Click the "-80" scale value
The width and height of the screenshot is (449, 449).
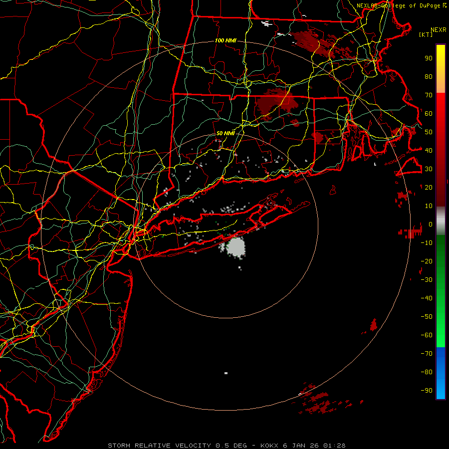427,372
